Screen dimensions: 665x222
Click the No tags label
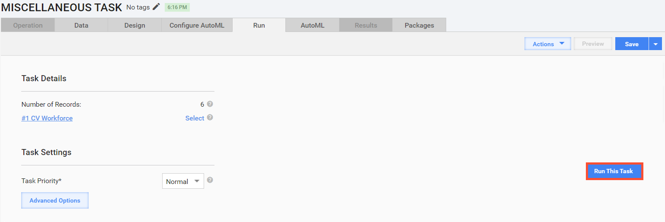point(138,7)
